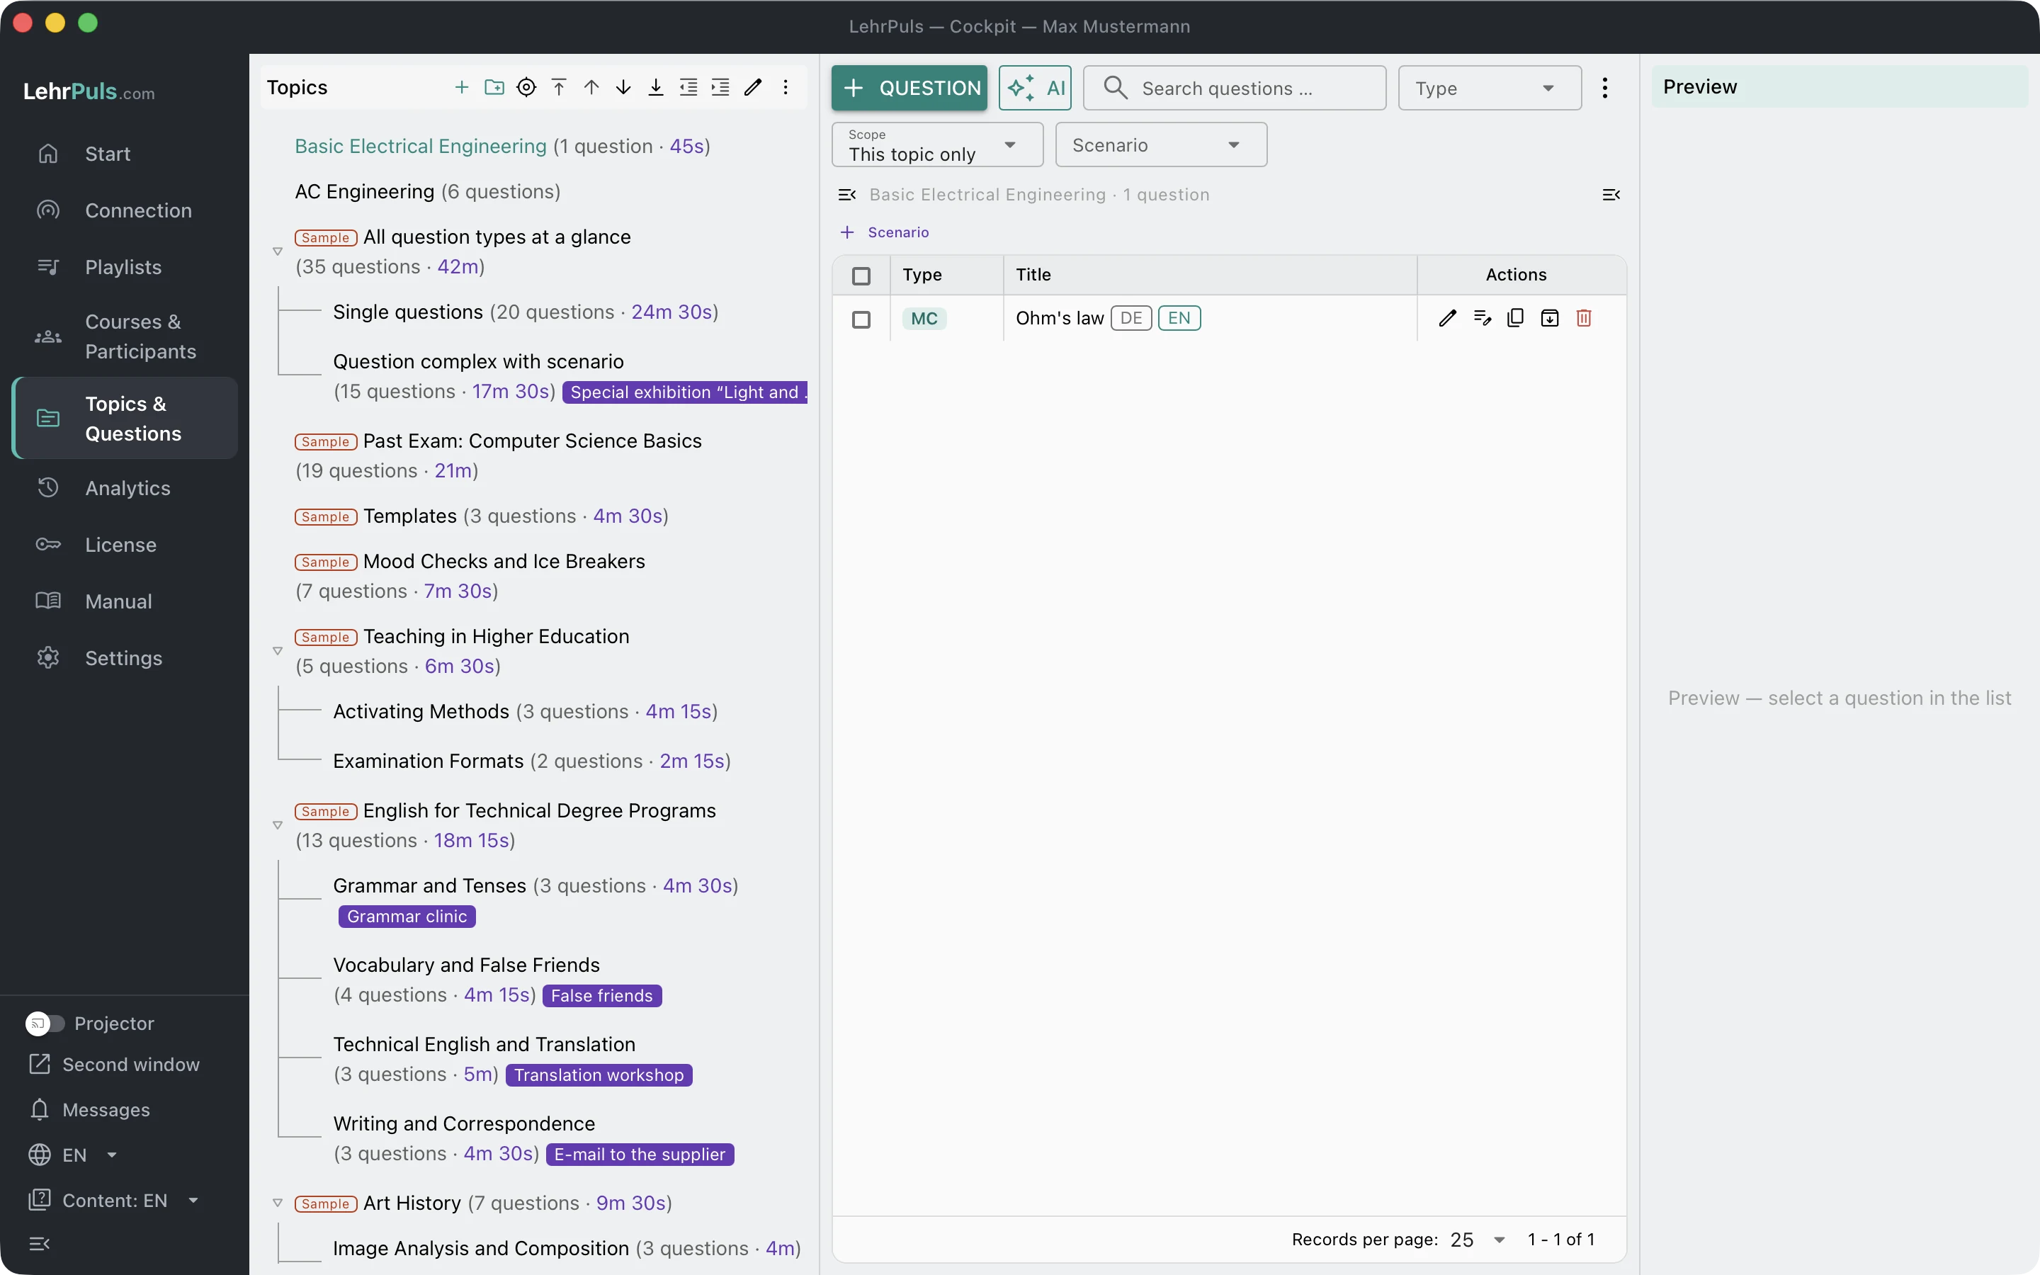
Task: Collapse the sidebar with bottom menu icon
Action: click(x=40, y=1243)
